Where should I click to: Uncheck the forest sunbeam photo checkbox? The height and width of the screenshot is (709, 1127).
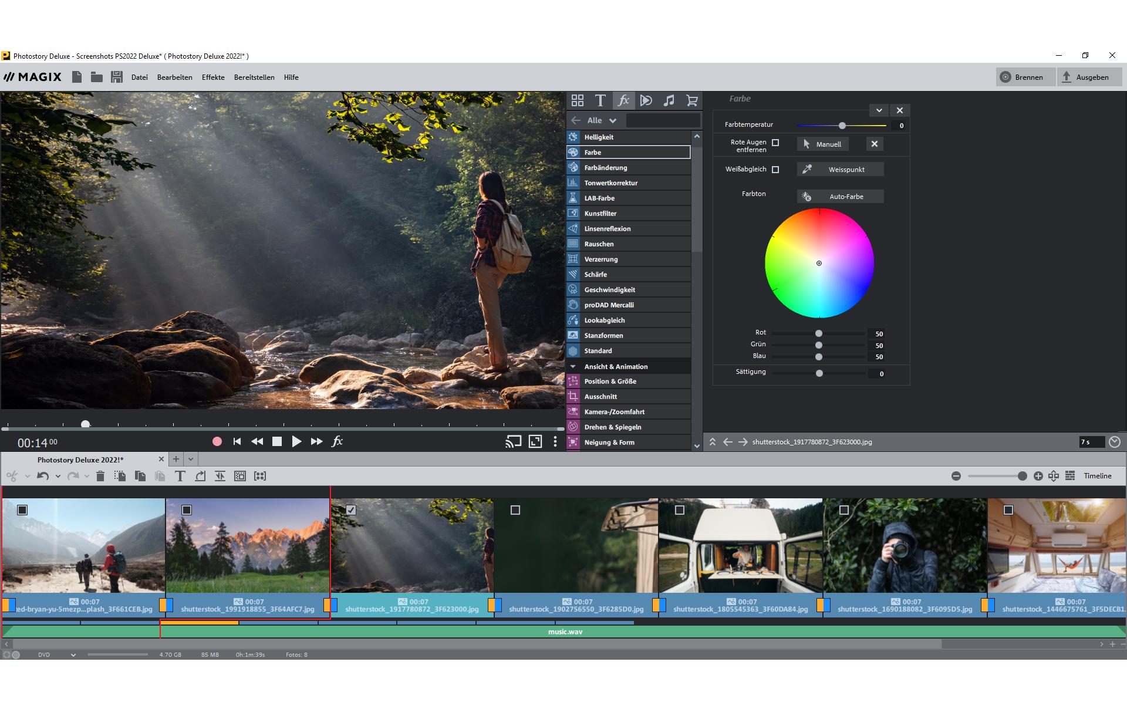(x=351, y=510)
